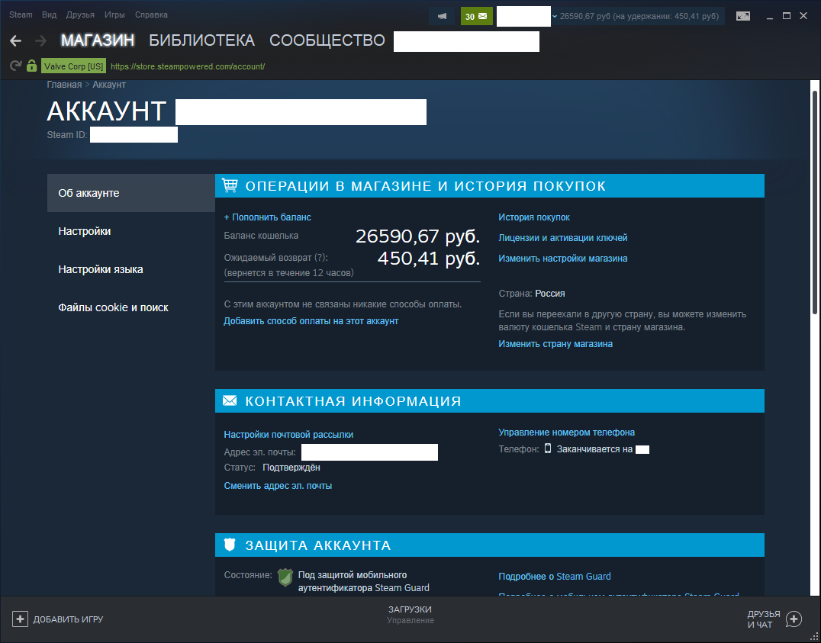
Task: Open the inbox with 30 notifications
Action: point(476,16)
